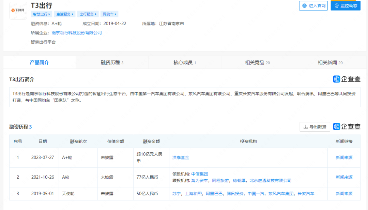This screenshot has width=368, height=210.
Task: Click the T3出行简介 section heading
Action: (22, 80)
